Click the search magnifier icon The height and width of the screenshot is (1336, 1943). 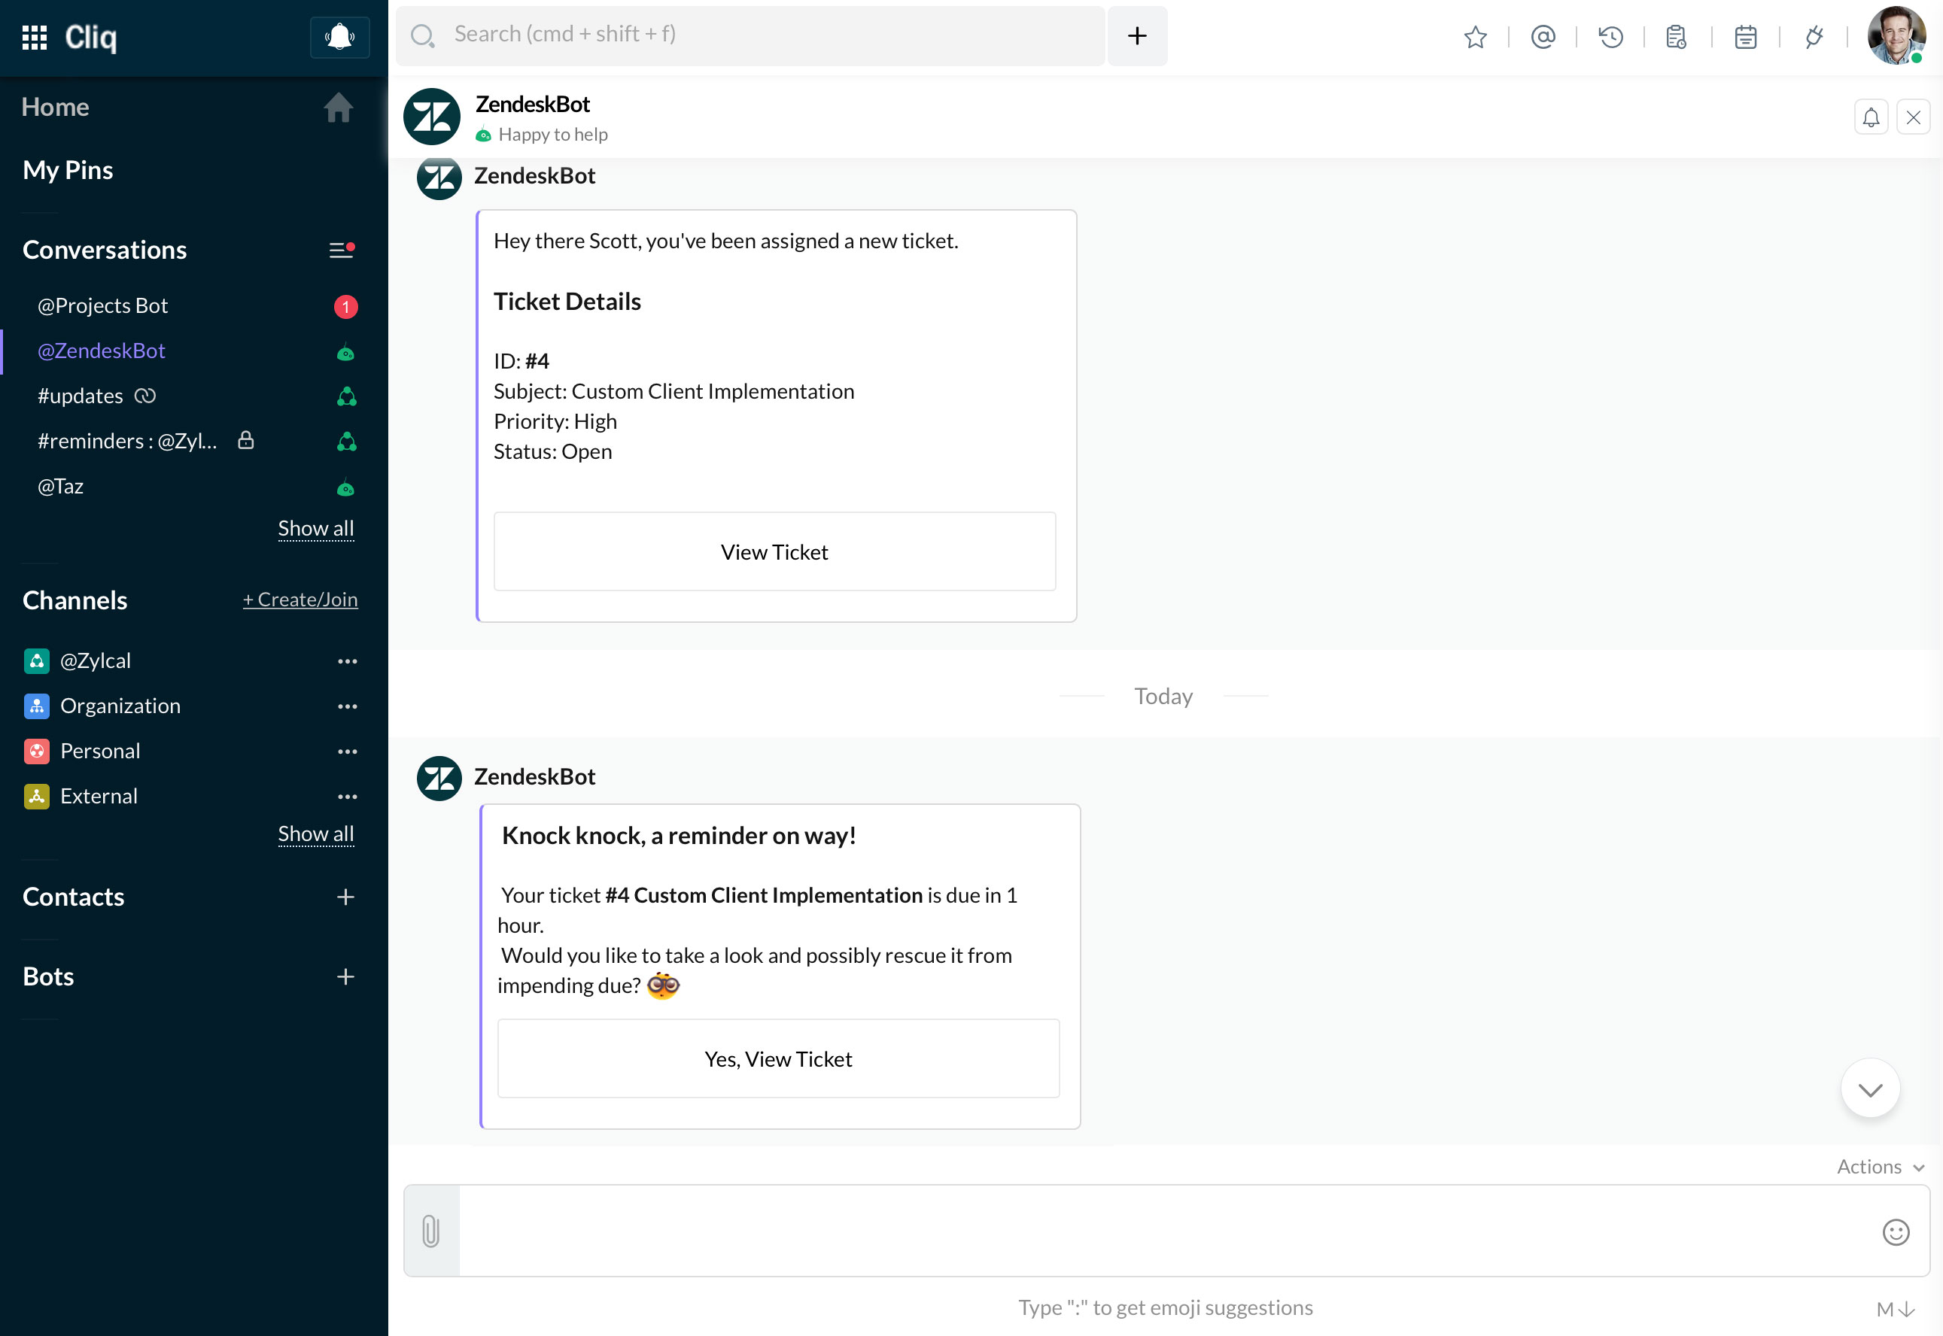tap(423, 36)
